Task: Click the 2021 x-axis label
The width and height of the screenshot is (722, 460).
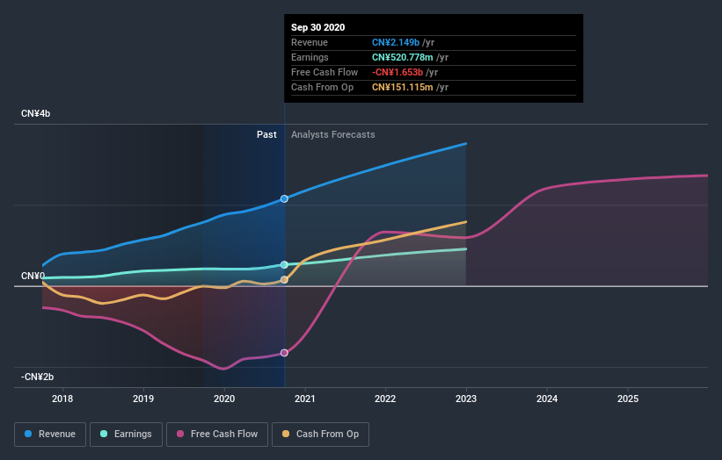Action: pos(305,399)
